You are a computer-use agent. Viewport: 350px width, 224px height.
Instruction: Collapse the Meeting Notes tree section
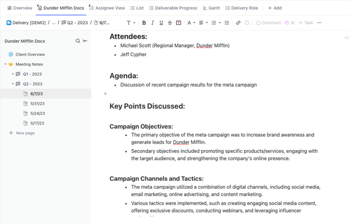[x=6, y=64]
